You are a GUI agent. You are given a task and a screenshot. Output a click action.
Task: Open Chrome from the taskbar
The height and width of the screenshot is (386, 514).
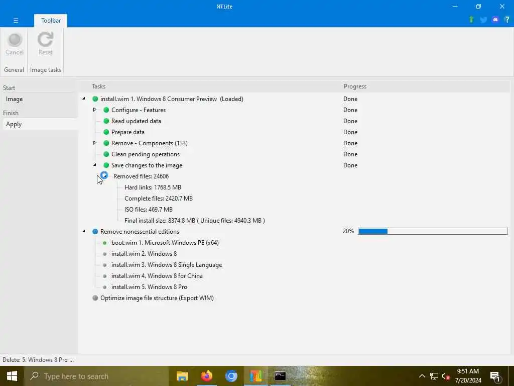coord(231,376)
